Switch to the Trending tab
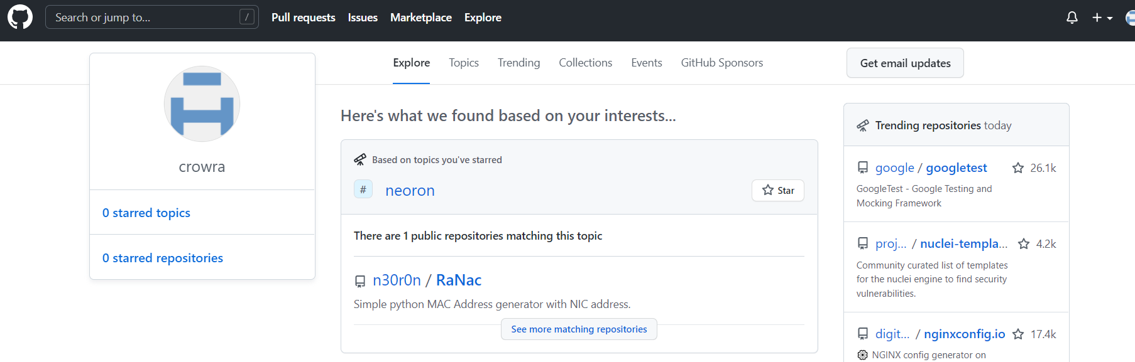The height and width of the screenshot is (362, 1135). 518,63
